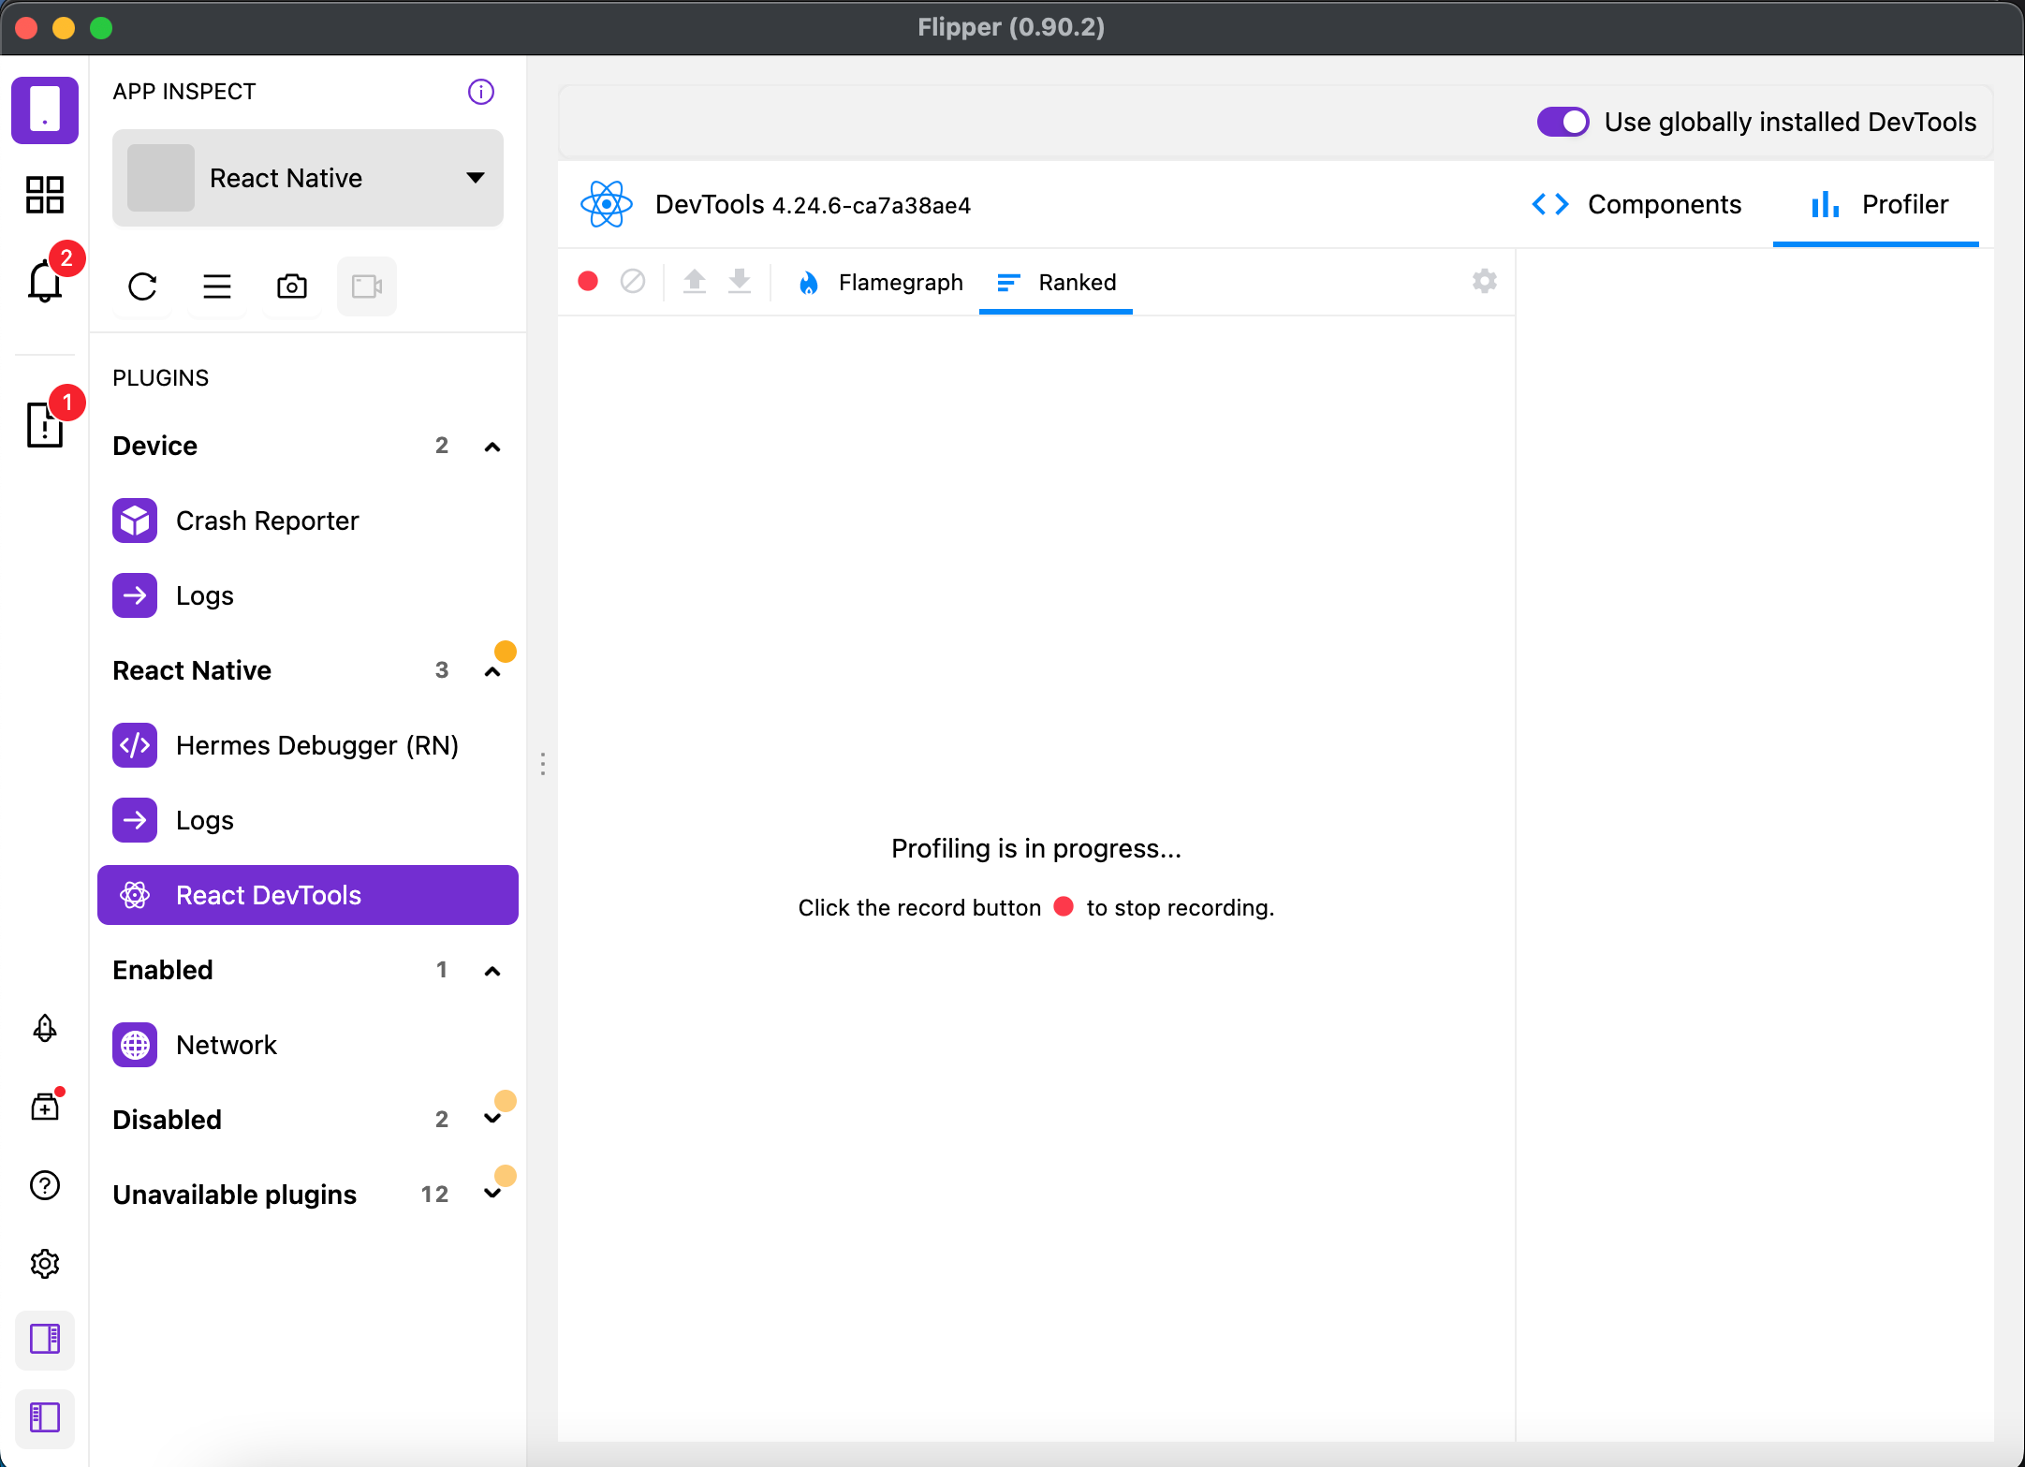The height and width of the screenshot is (1467, 2025).
Task: Collapse the Device plugins group
Action: [x=492, y=447]
